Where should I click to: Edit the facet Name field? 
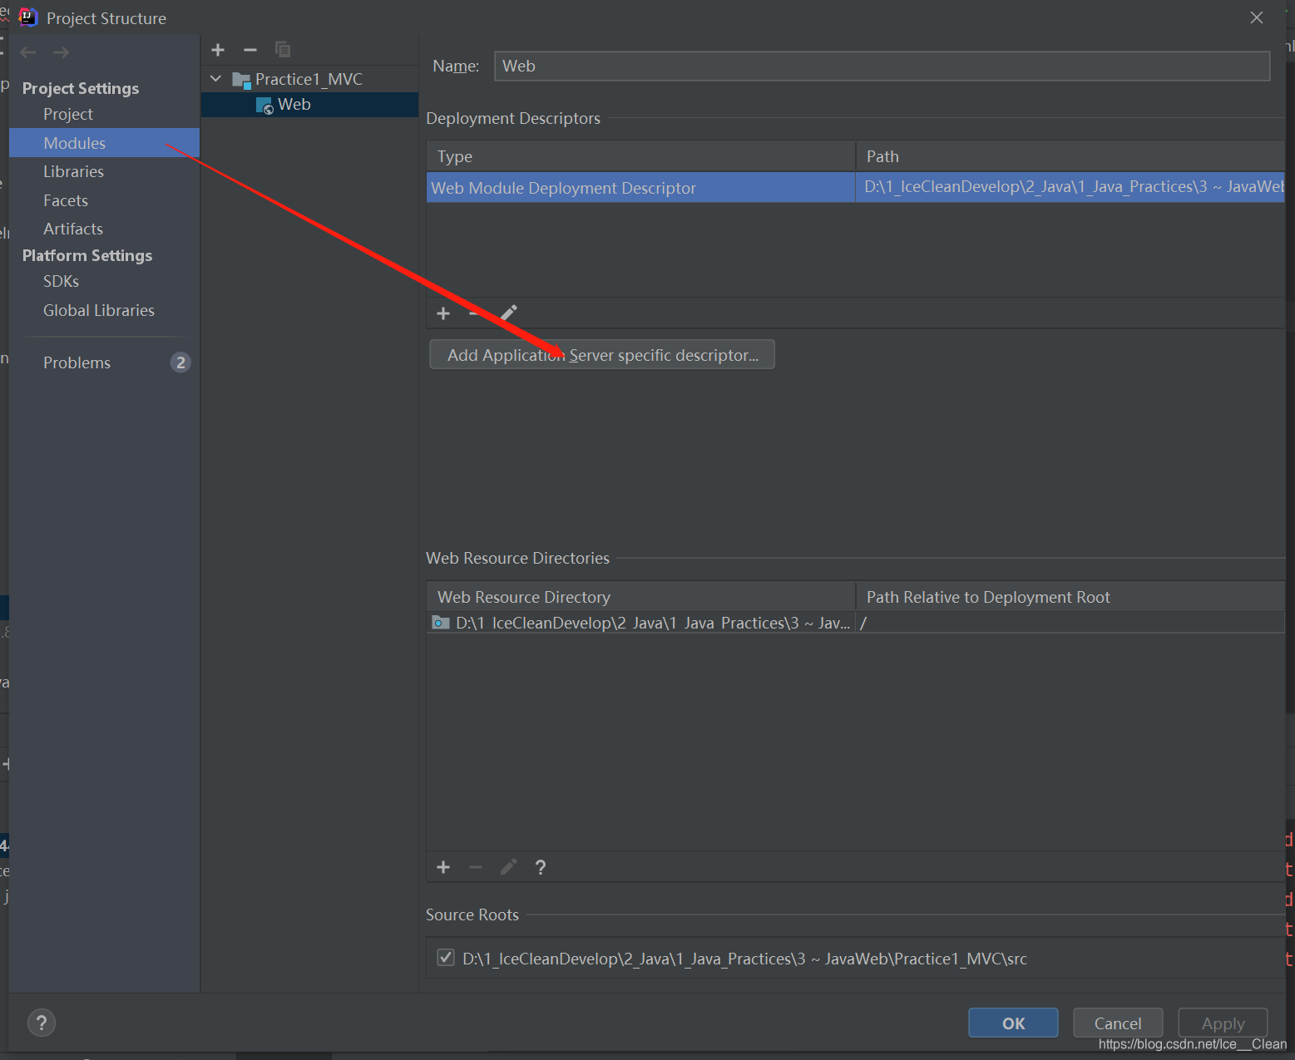(882, 66)
